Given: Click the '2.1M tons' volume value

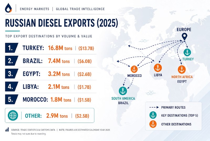Looking at the screenshot, I should pyautogui.click(x=59, y=87).
